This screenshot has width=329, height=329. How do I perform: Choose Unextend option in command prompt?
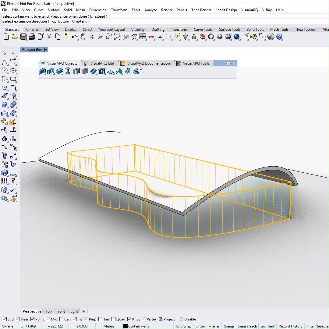point(80,21)
